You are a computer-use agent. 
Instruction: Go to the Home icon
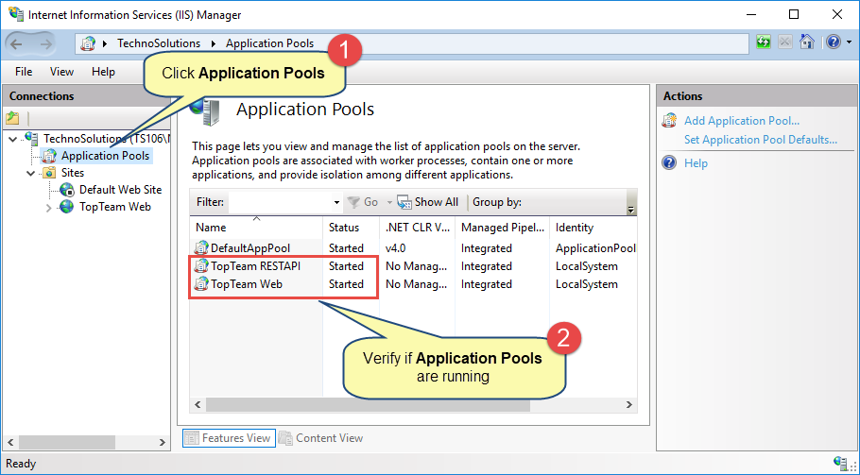[x=806, y=42]
